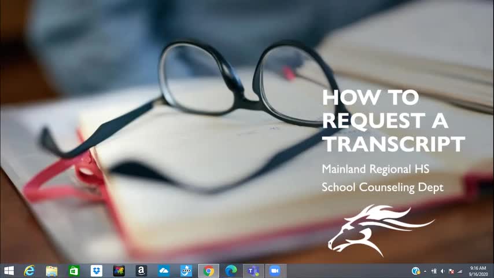Open the speaker volume tray icon
The image size is (494, 278).
coord(443,271)
